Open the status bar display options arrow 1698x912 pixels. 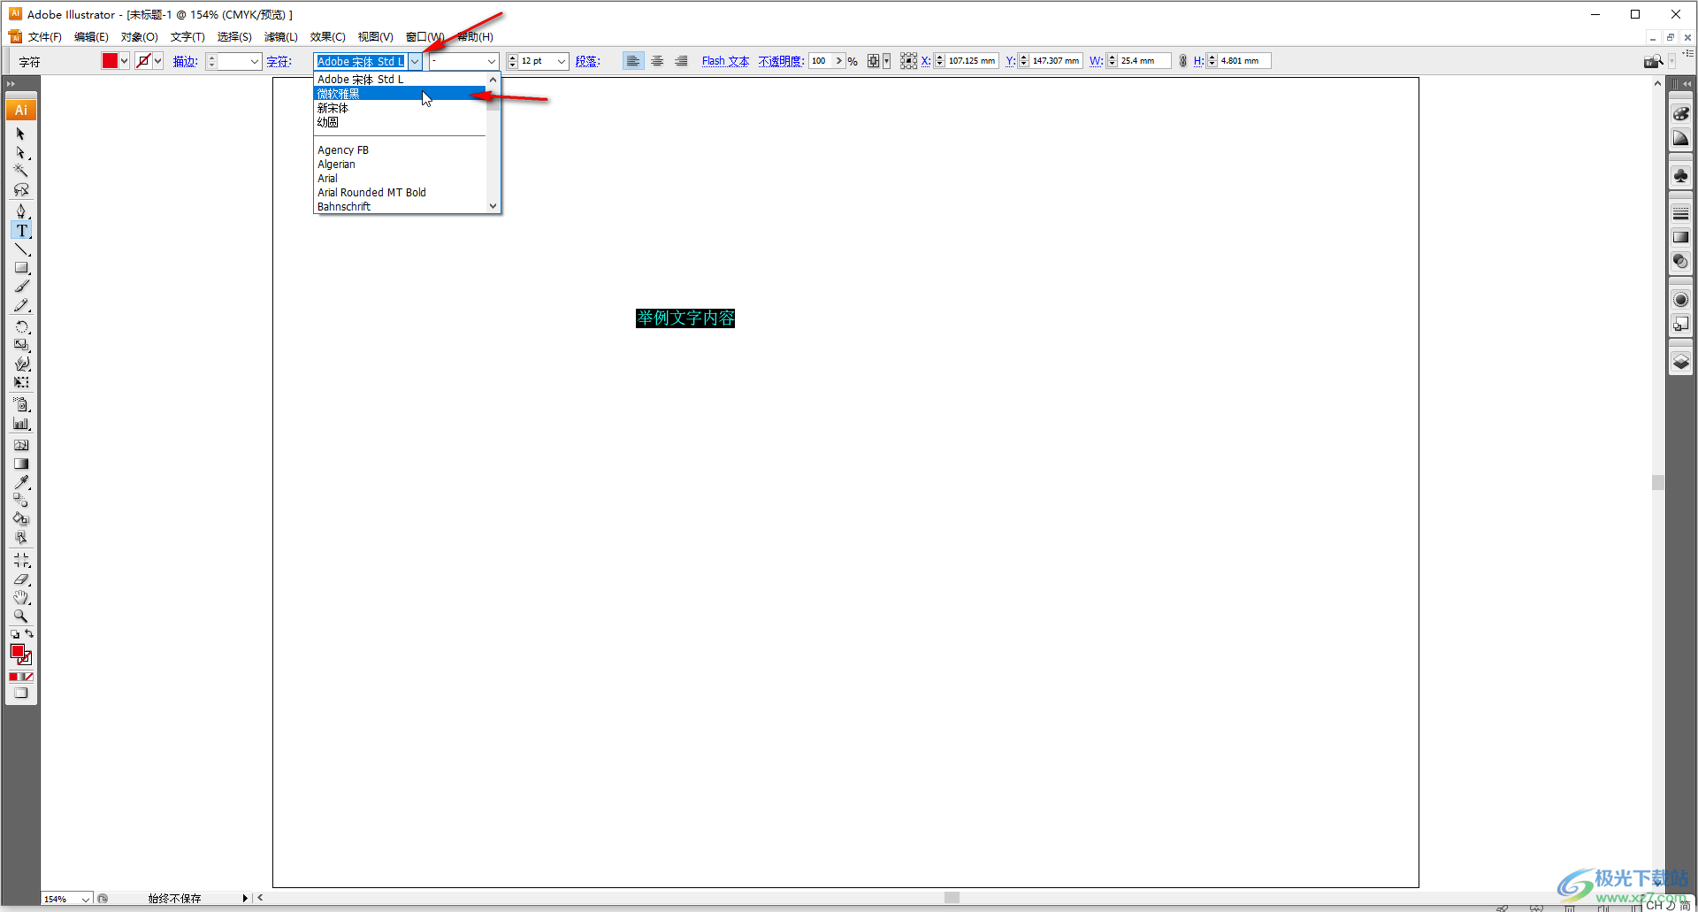245,899
